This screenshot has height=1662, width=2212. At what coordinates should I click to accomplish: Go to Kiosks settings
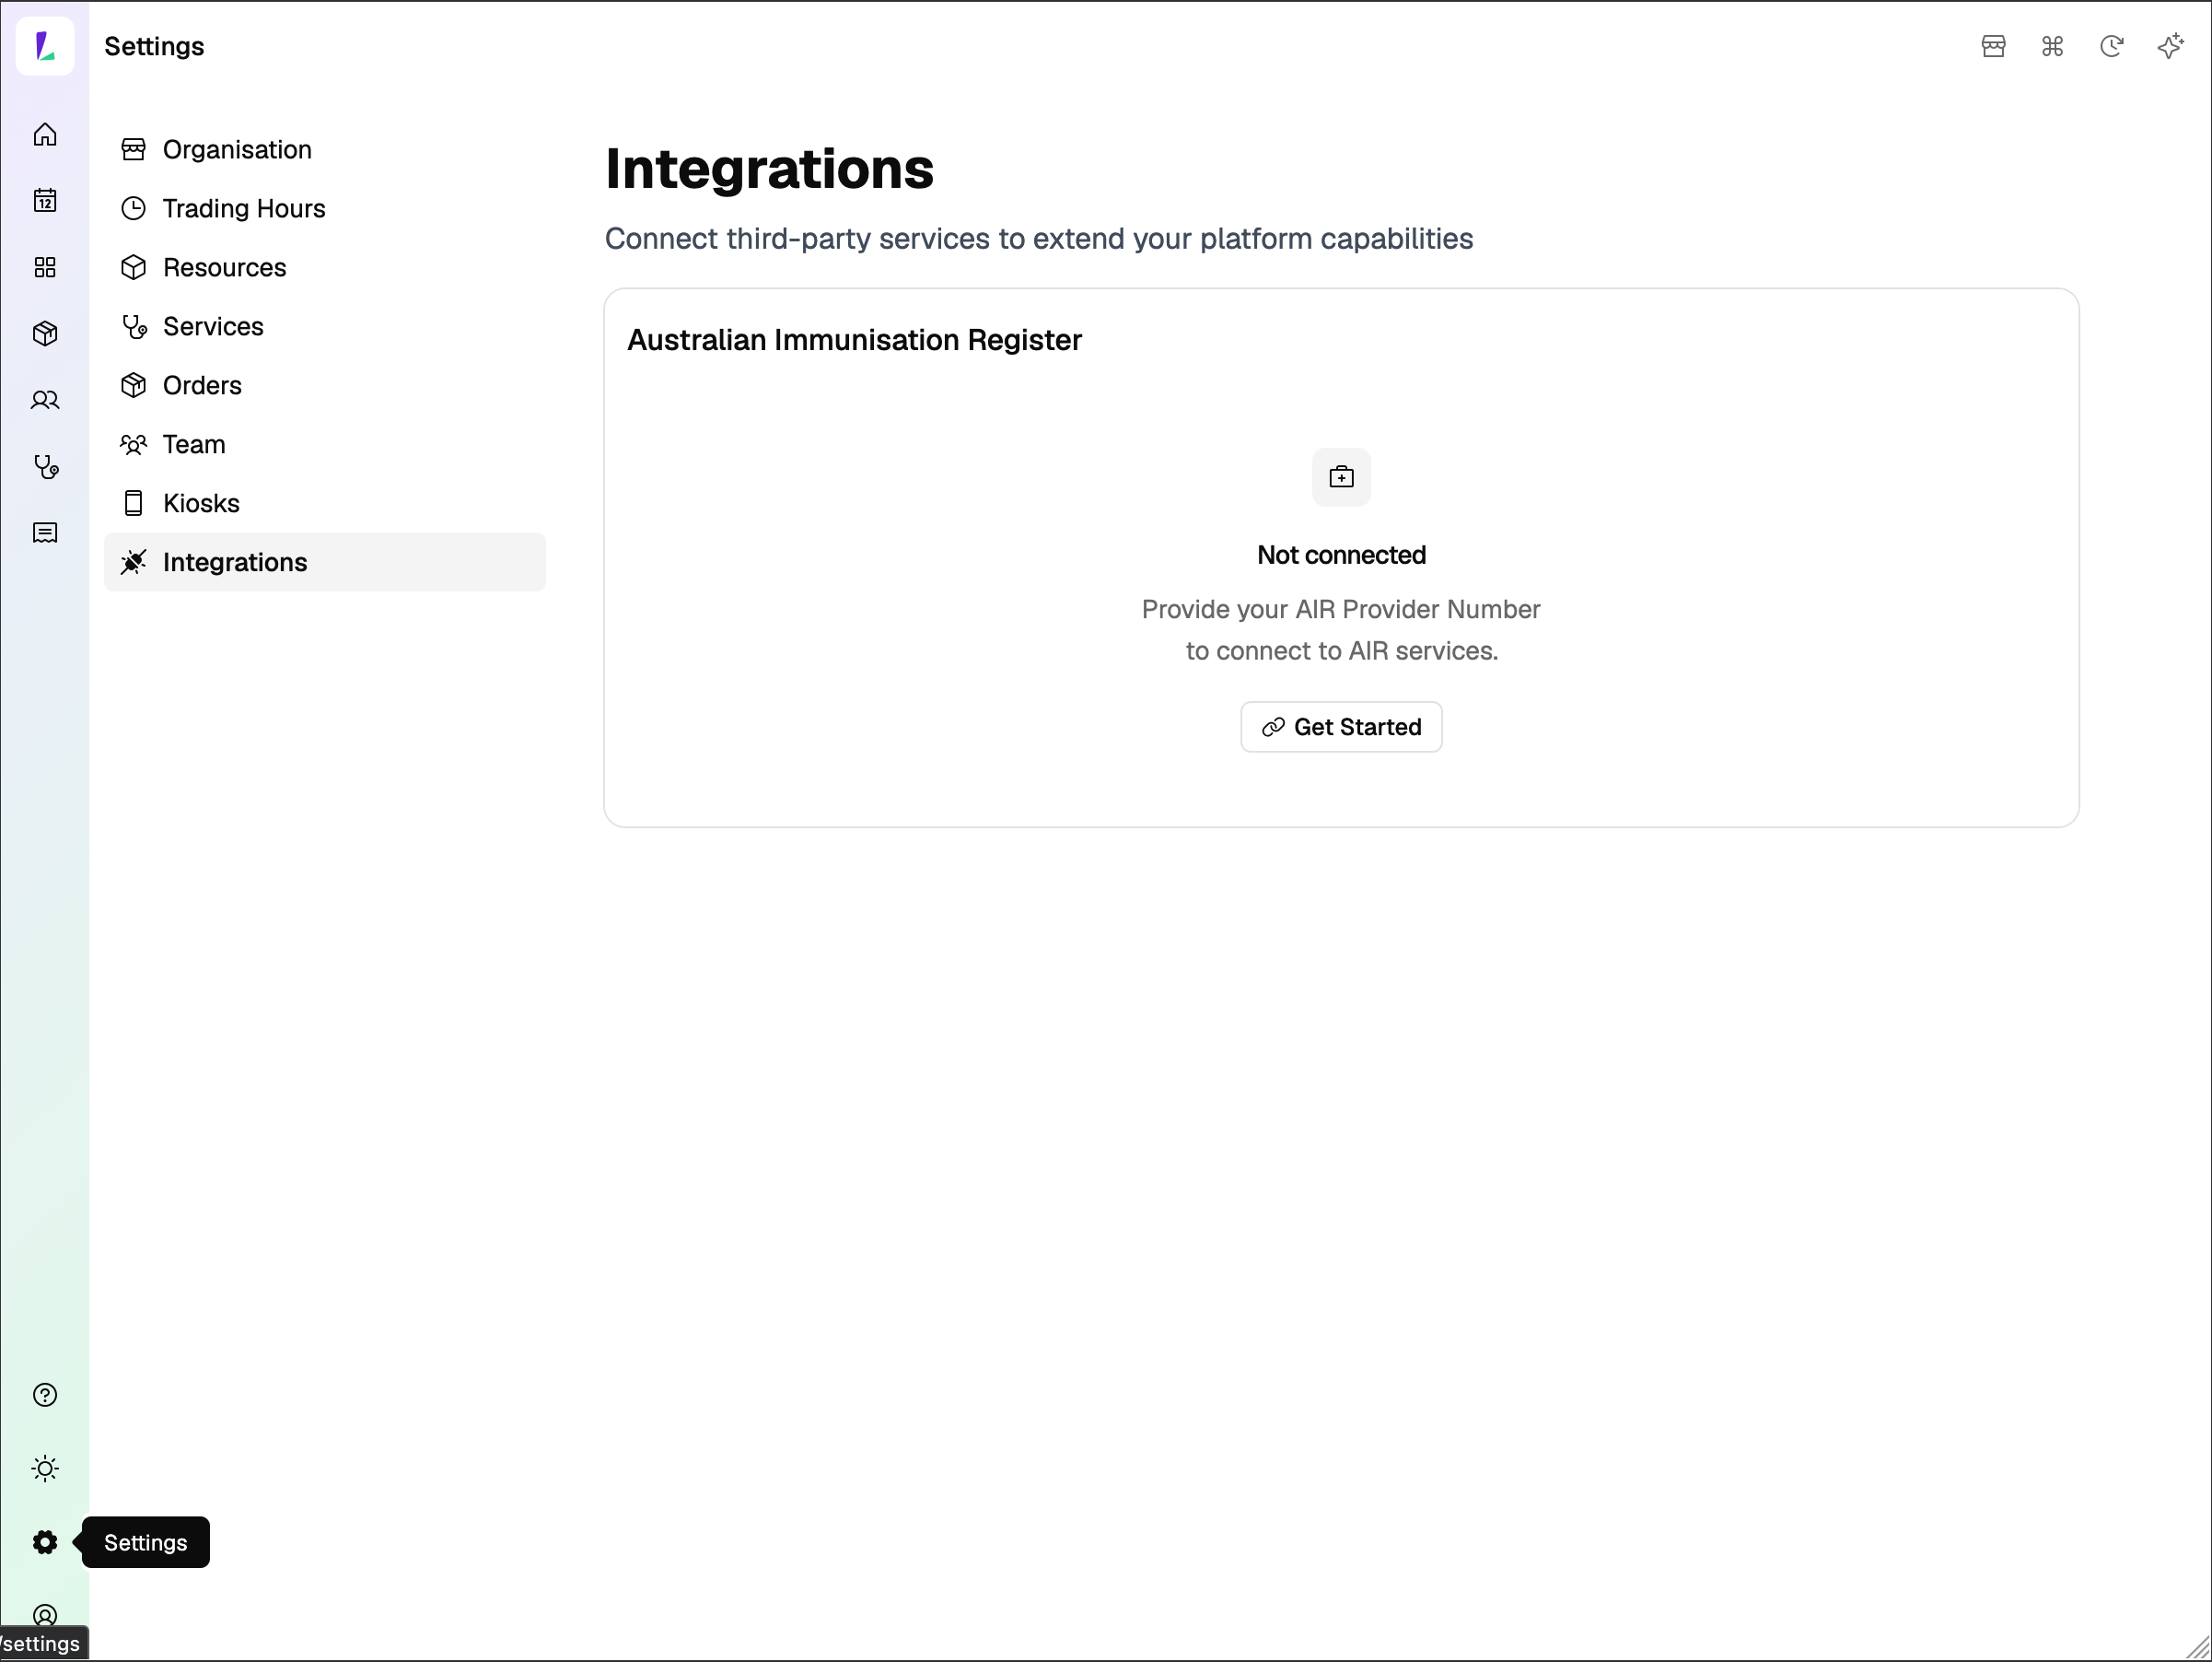[x=325, y=503]
